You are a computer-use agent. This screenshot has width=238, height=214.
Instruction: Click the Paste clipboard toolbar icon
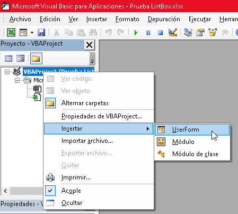(81, 32)
